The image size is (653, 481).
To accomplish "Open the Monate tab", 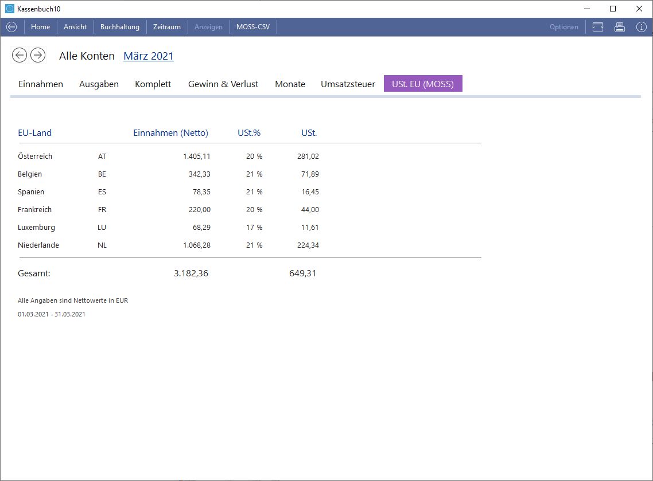I will 290,84.
